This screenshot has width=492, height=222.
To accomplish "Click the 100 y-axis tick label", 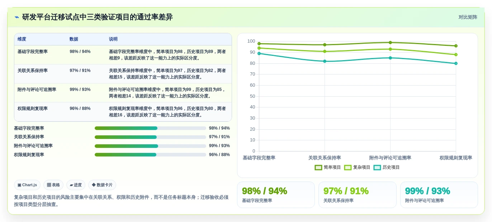I will [x=251, y=41].
